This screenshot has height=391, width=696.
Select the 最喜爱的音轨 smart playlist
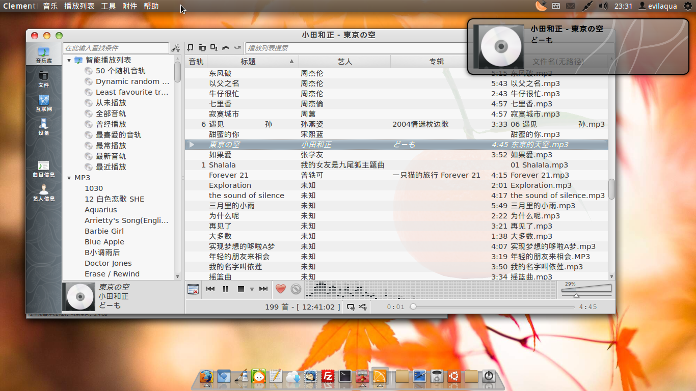(x=118, y=135)
